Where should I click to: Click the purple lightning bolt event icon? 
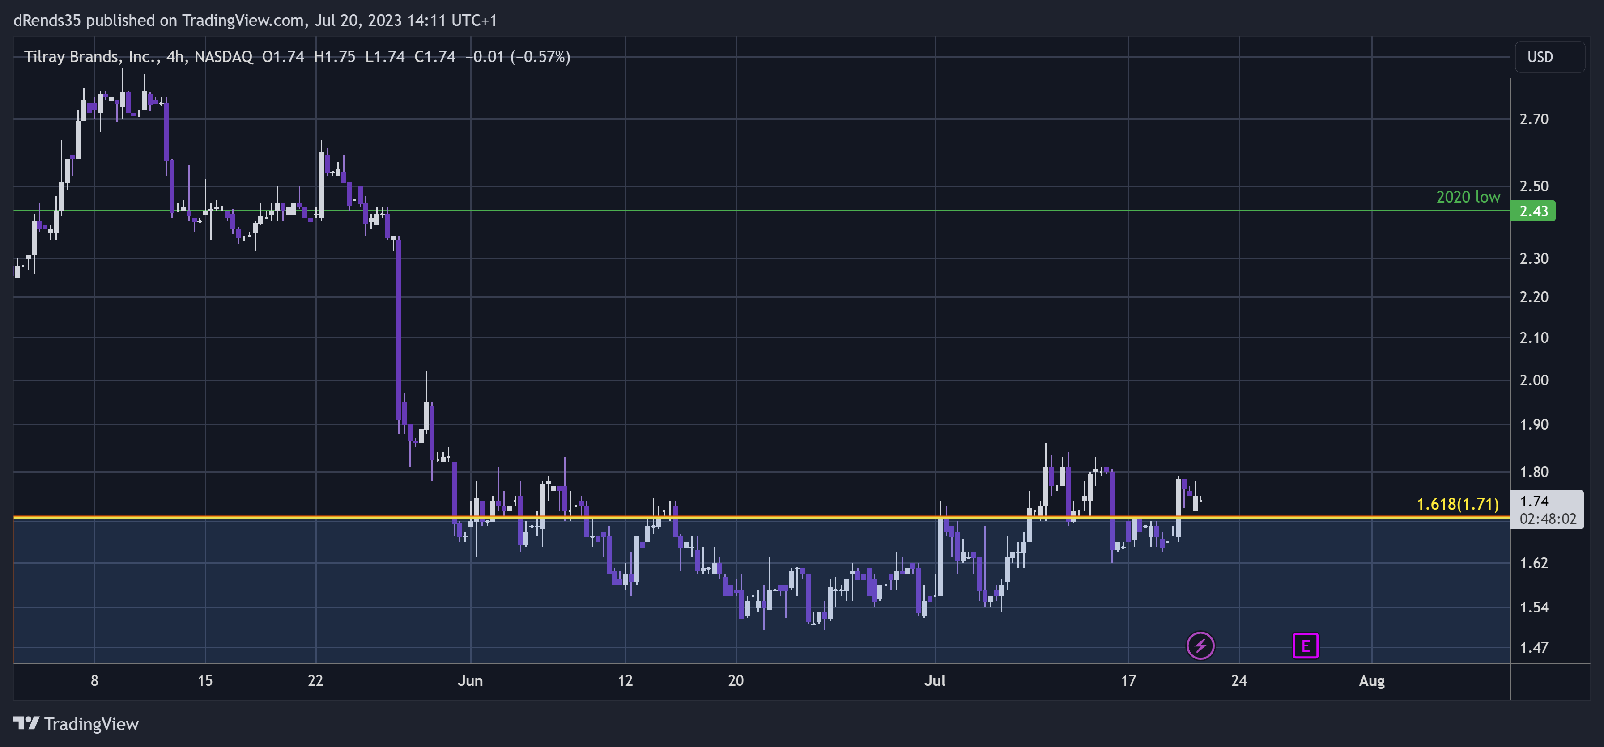tap(1200, 646)
